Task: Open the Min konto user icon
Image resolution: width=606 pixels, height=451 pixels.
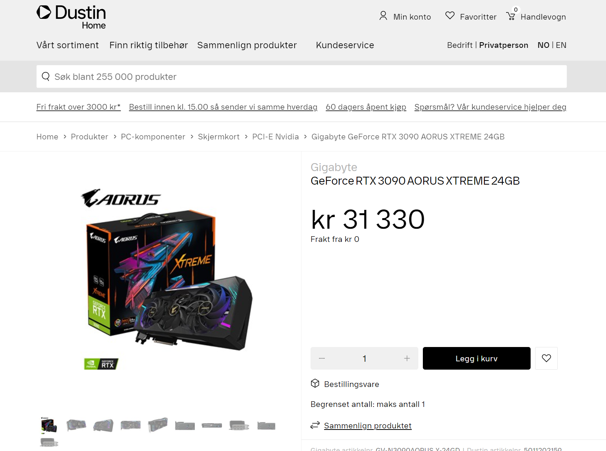Action: (x=383, y=16)
